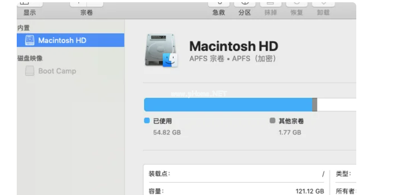Select the Boot Camp disk image
Screen dimensions: 402x195
point(57,71)
